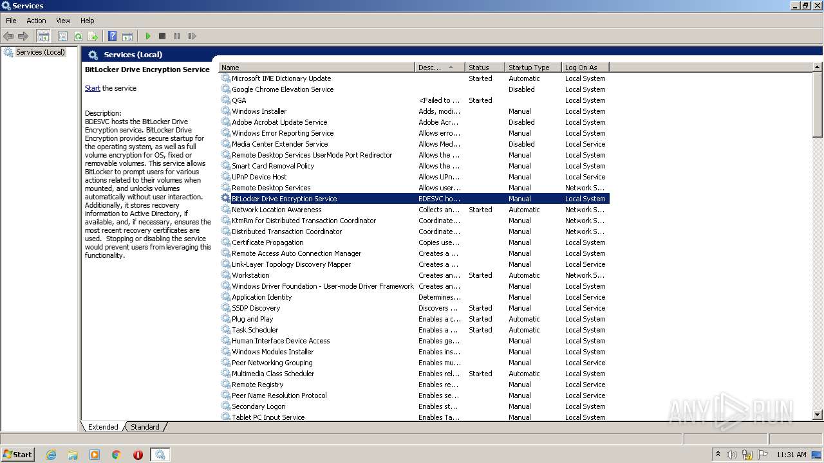Select the Smart Card Removal Policy service
Image resolution: width=824 pixels, height=463 pixels.
coord(414,166)
